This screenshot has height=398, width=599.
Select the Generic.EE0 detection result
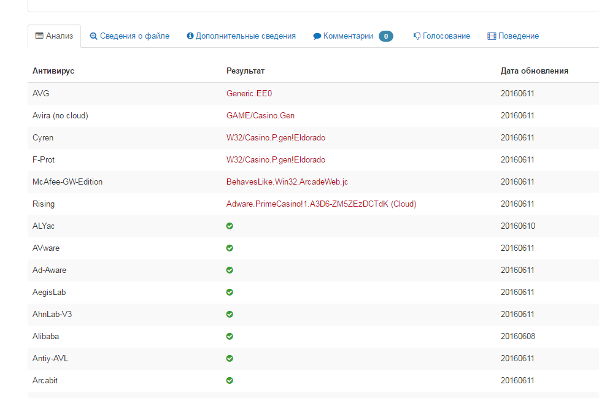click(249, 93)
